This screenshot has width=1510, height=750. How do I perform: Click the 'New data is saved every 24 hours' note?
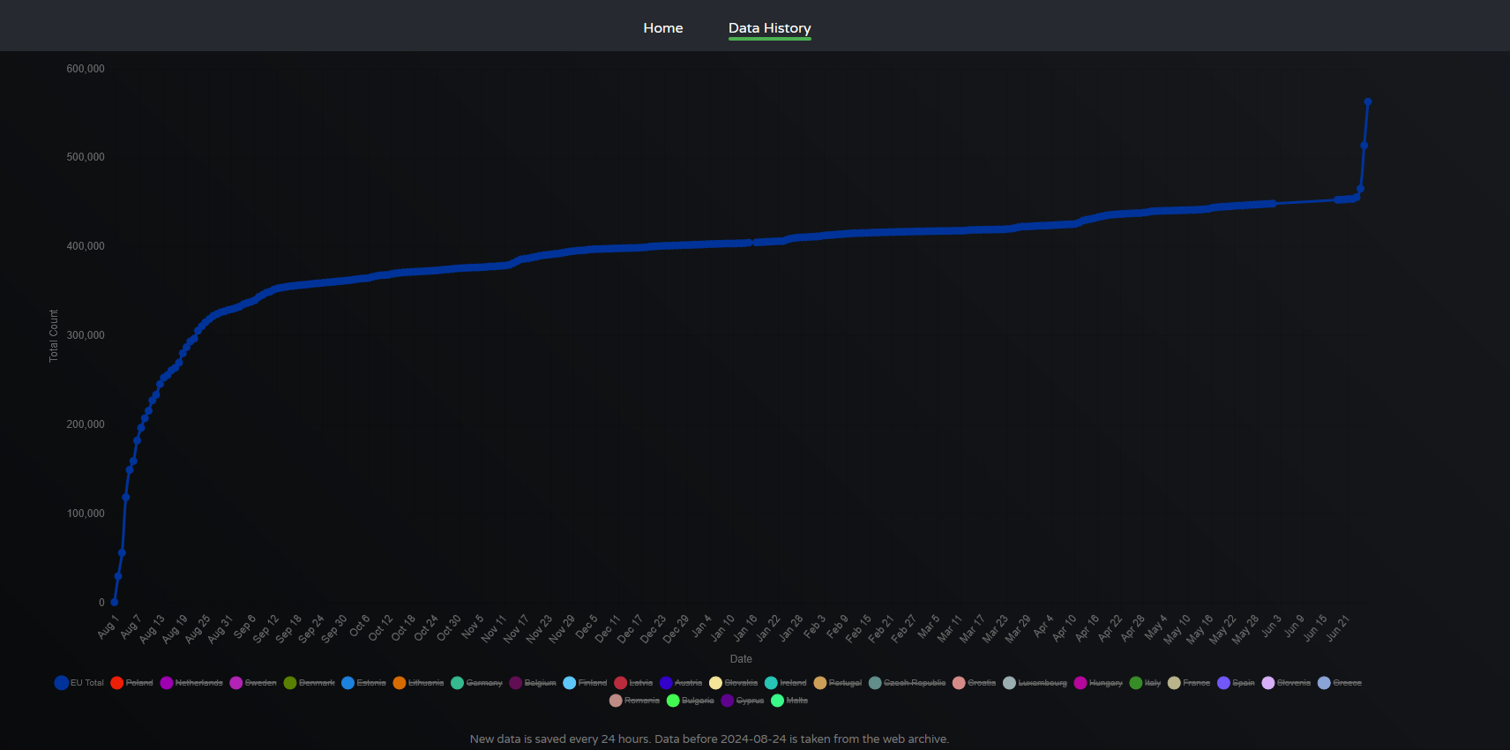[x=709, y=739]
